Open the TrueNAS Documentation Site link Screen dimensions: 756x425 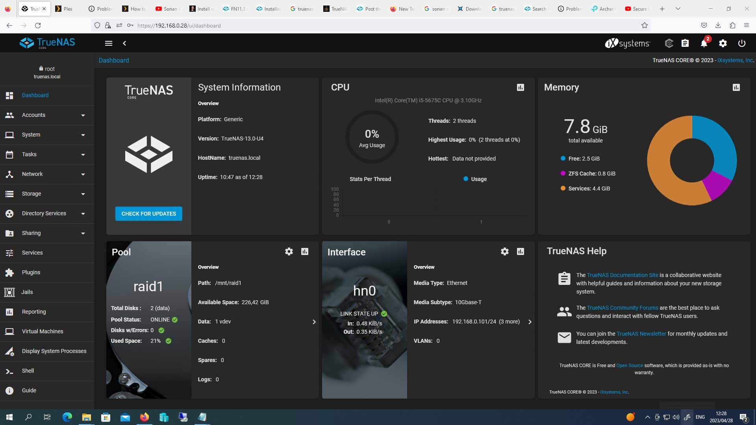click(623, 275)
